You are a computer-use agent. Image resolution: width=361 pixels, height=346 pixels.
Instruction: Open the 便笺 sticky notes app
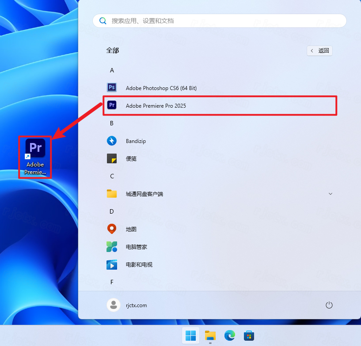point(112,158)
